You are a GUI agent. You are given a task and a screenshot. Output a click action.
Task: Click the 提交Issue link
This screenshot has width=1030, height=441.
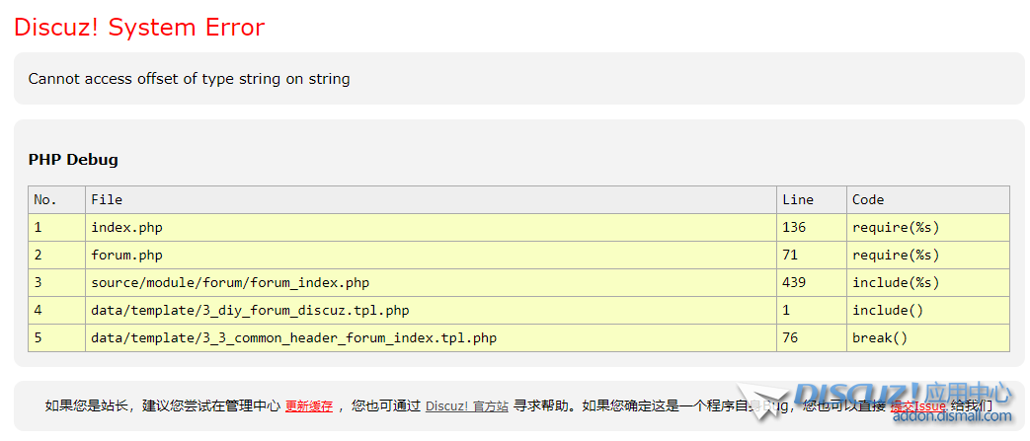pos(917,405)
